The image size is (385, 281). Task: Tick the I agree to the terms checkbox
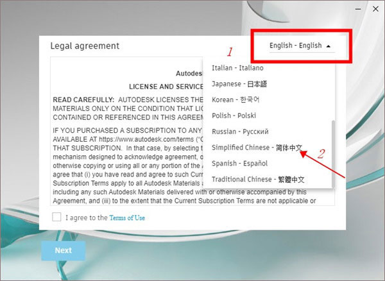pos(56,217)
